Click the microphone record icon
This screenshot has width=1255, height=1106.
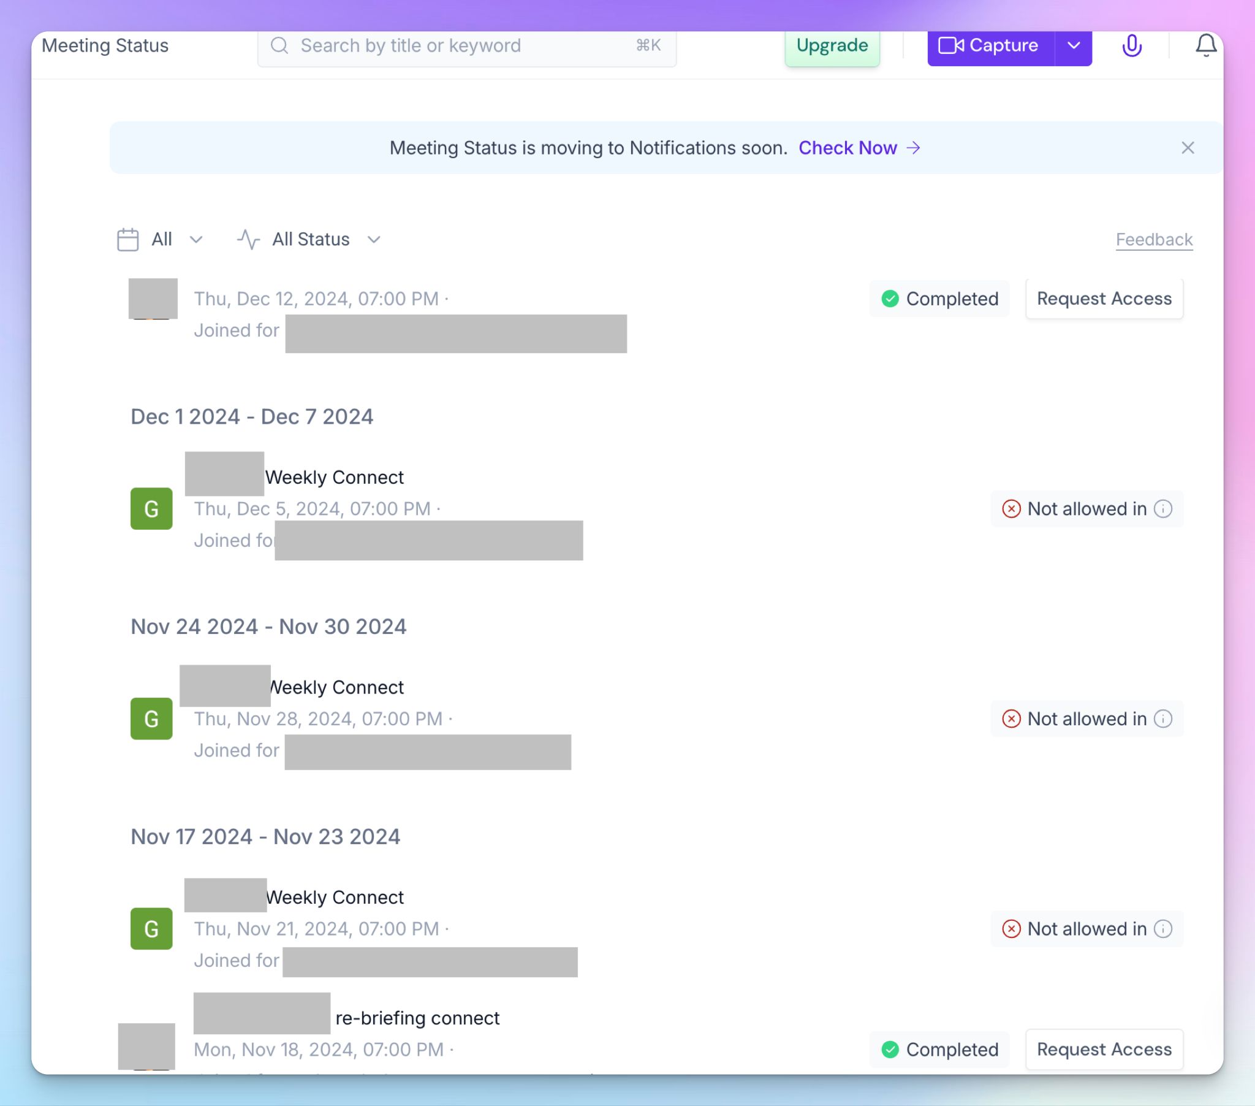point(1132,45)
